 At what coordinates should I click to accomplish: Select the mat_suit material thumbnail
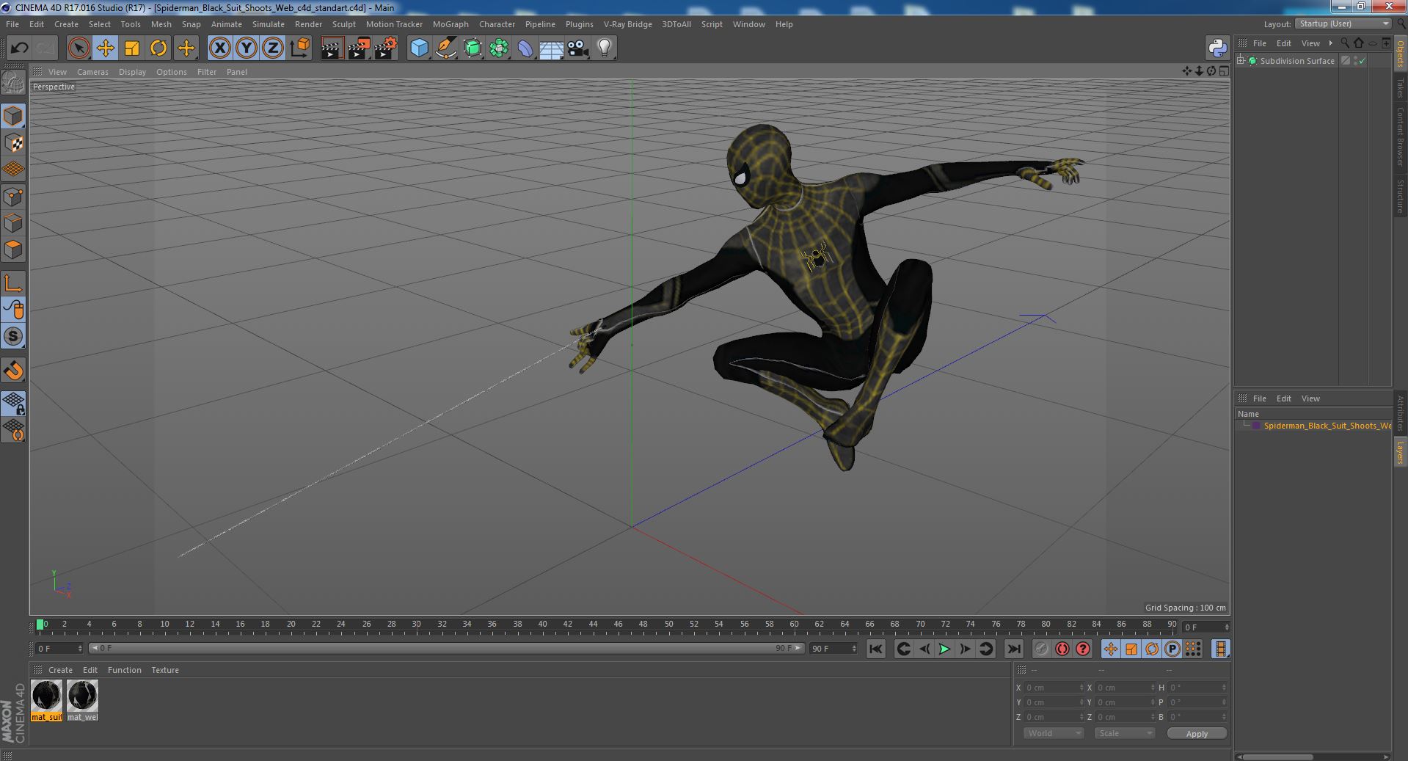click(x=46, y=700)
